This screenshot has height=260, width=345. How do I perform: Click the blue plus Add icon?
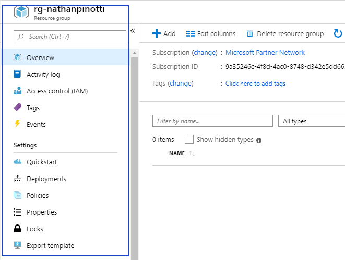tap(157, 33)
